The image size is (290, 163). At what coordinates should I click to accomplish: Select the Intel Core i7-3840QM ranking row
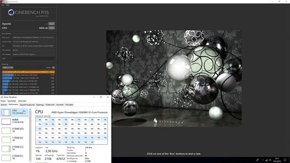[x=28, y=90]
